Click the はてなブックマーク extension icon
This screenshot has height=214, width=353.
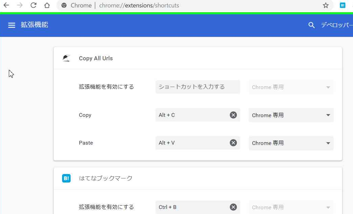pyautogui.click(x=66, y=178)
